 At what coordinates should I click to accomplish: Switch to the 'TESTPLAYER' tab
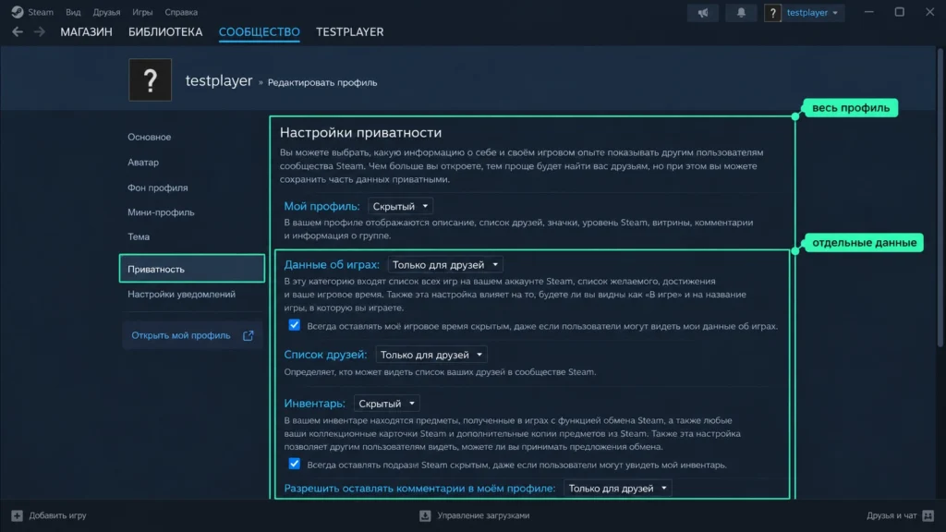pos(350,32)
